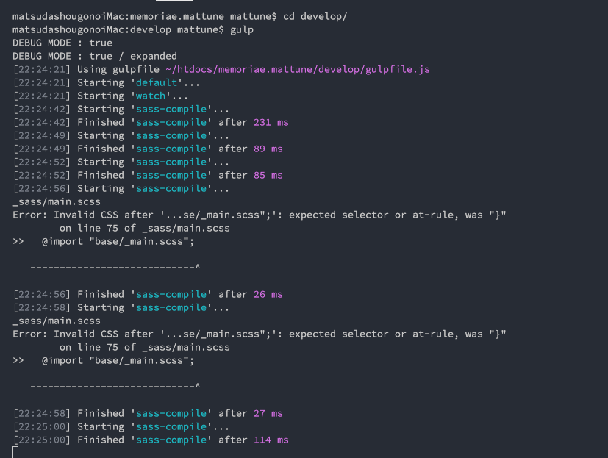This screenshot has width=608, height=458.
Task: Click the [22:24:21] Using gulpfile timestamp
Action: pos(42,69)
